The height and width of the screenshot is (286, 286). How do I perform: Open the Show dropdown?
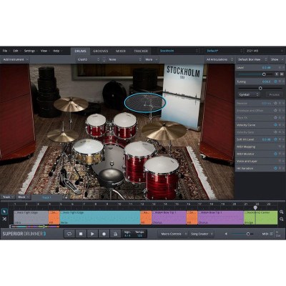tap(277, 59)
